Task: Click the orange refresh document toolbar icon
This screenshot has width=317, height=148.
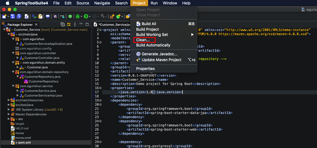Action: pyautogui.click(x=40, y=16)
